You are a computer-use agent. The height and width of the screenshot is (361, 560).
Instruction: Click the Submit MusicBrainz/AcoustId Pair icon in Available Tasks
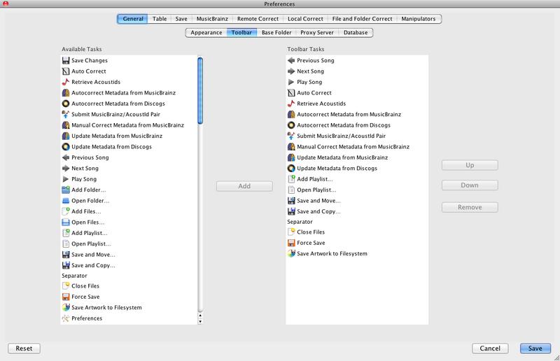[x=66, y=114]
